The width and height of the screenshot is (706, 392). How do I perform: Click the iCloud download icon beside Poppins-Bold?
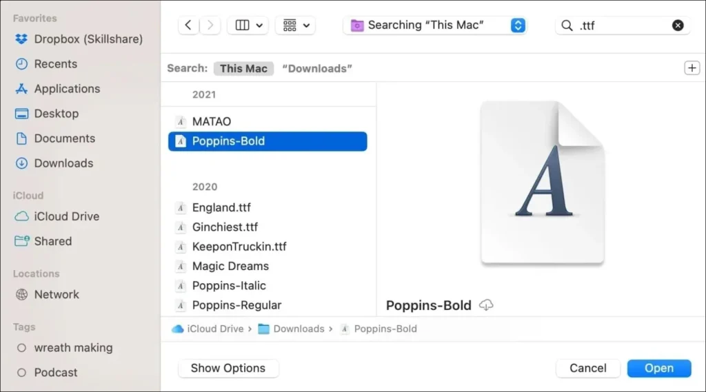[x=486, y=305]
